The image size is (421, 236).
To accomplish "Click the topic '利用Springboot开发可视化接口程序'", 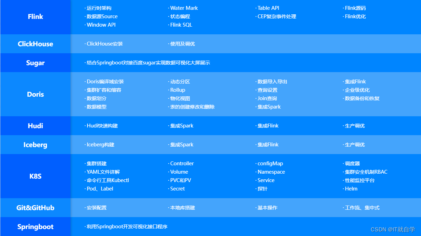I will click(x=127, y=227).
